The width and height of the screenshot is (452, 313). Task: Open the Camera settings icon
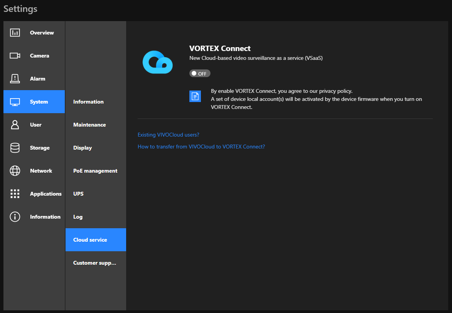pyautogui.click(x=15, y=56)
